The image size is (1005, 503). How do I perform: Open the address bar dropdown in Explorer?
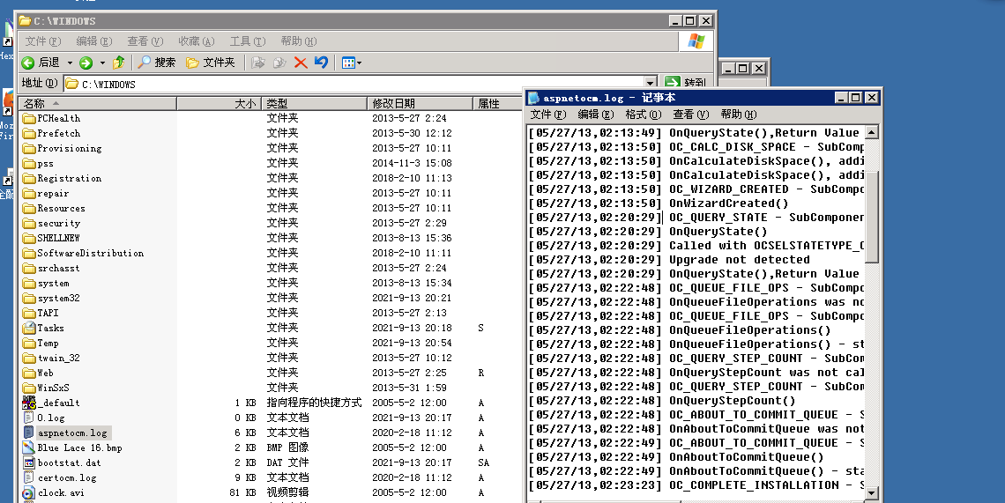(x=651, y=84)
